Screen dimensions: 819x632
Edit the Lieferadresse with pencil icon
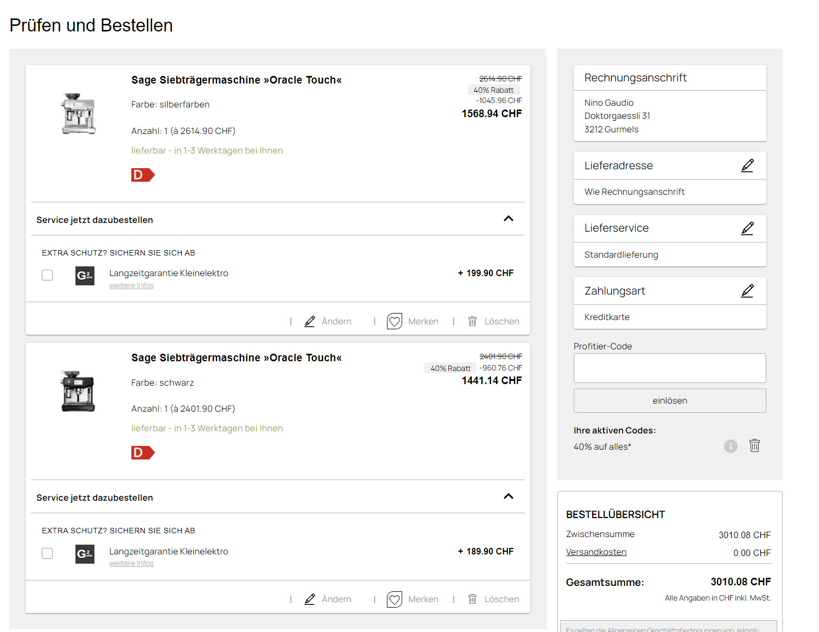point(747,165)
